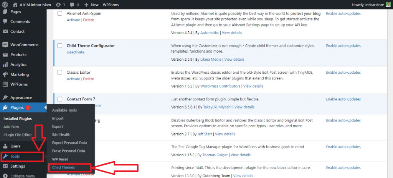View details for Classic Editor
Viewport: 393px width, 178px height.
(253, 86)
